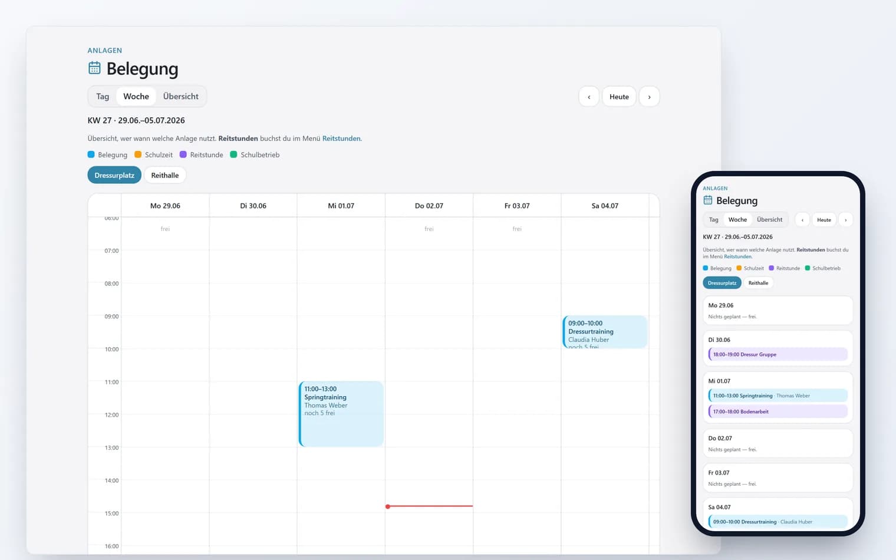The height and width of the screenshot is (560, 896).
Task: Go to next week in the desktop view
Action: 650,97
